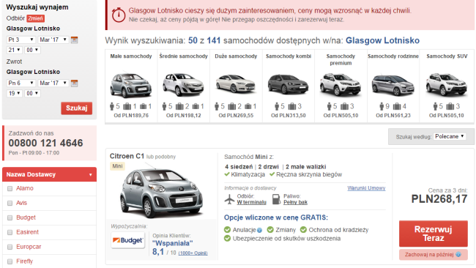The height and width of the screenshot is (268, 476).
Task: Tick the Alamo supplier checkbox
Action: tap(10, 188)
